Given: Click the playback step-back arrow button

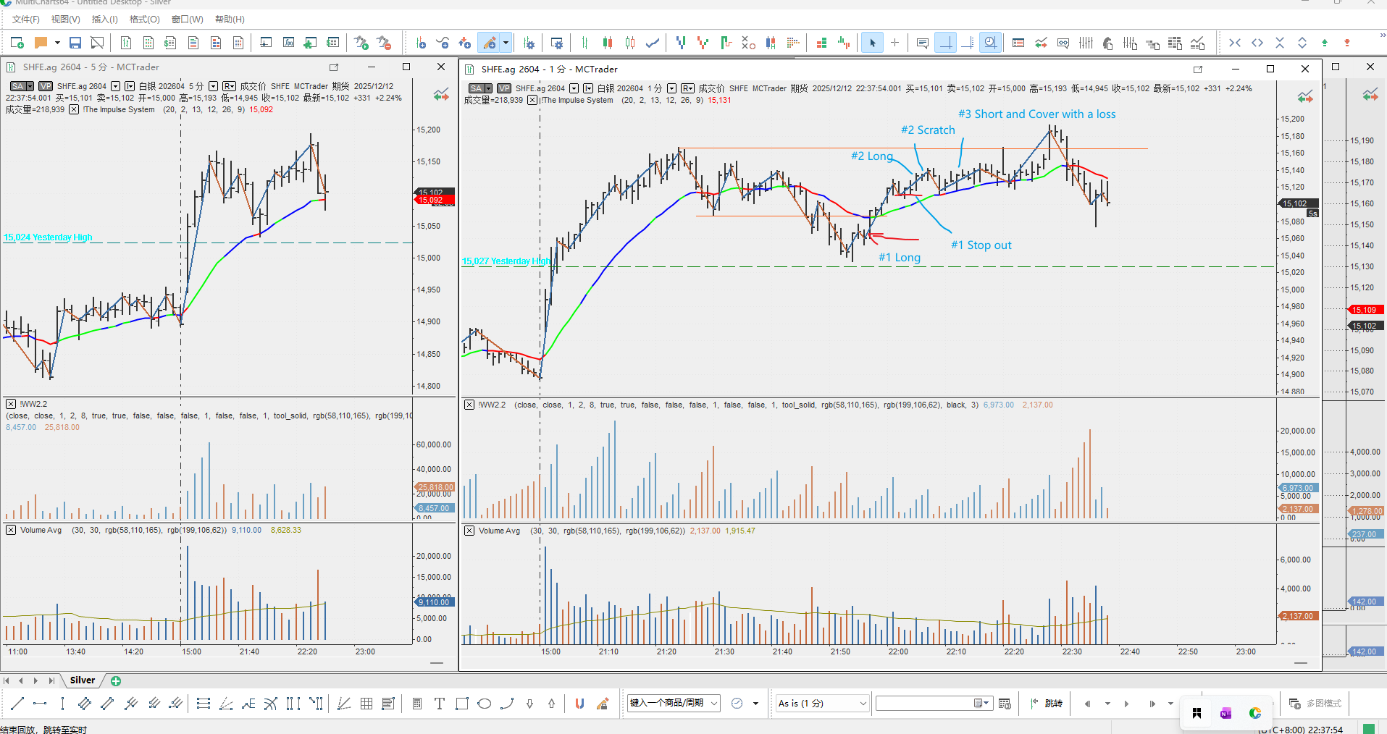Looking at the screenshot, I should (1087, 703).
